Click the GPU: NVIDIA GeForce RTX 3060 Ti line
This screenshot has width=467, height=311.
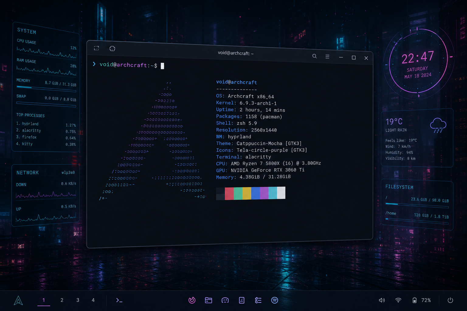[260, 170]
